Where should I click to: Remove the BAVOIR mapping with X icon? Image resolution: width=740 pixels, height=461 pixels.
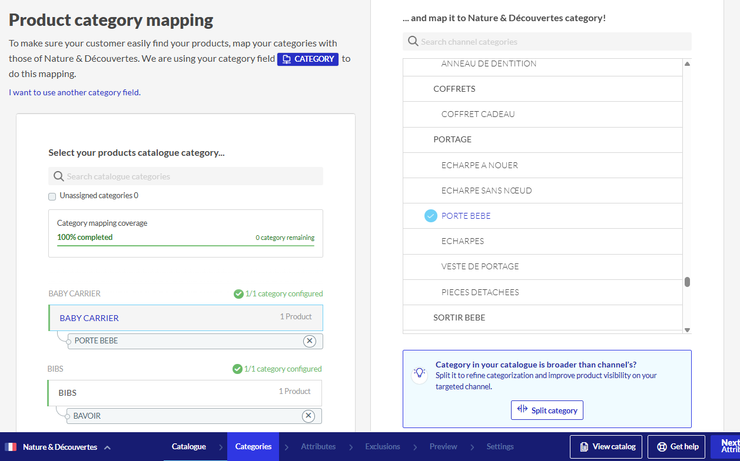coord(308,416)
